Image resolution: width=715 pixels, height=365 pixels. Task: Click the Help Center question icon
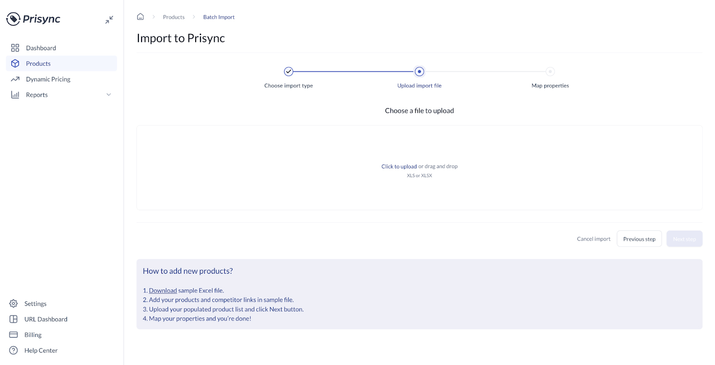(13, 351)
